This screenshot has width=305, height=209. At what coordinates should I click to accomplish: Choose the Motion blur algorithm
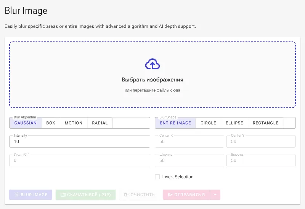tap(74, 123)
